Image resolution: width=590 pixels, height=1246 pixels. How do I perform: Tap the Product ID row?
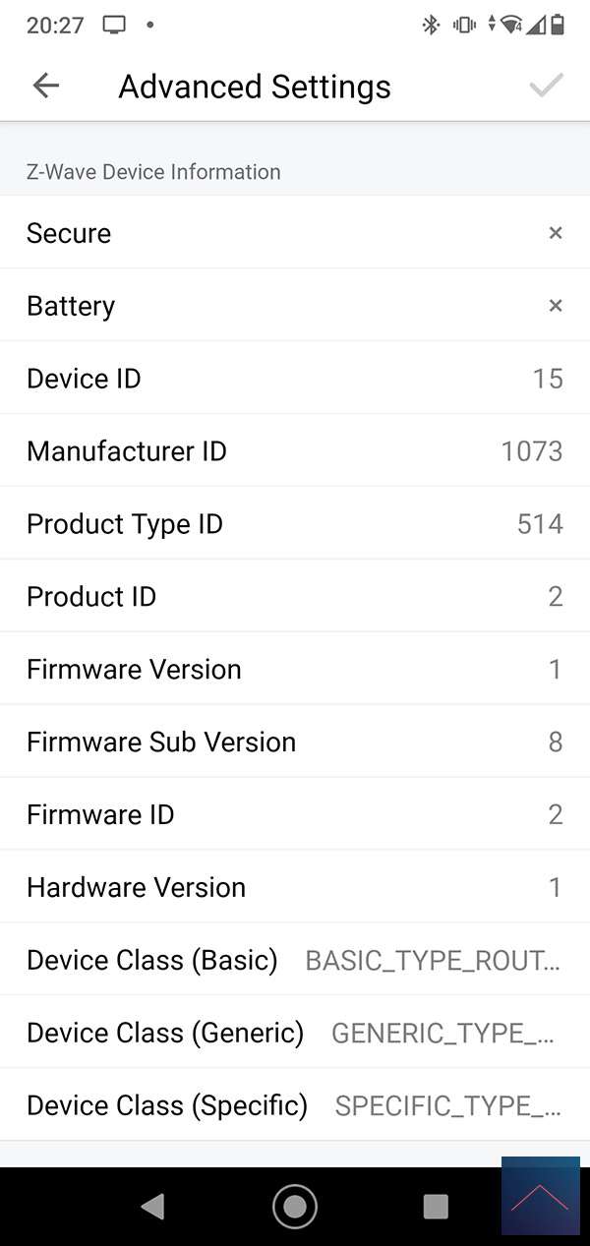pos(295,597)
